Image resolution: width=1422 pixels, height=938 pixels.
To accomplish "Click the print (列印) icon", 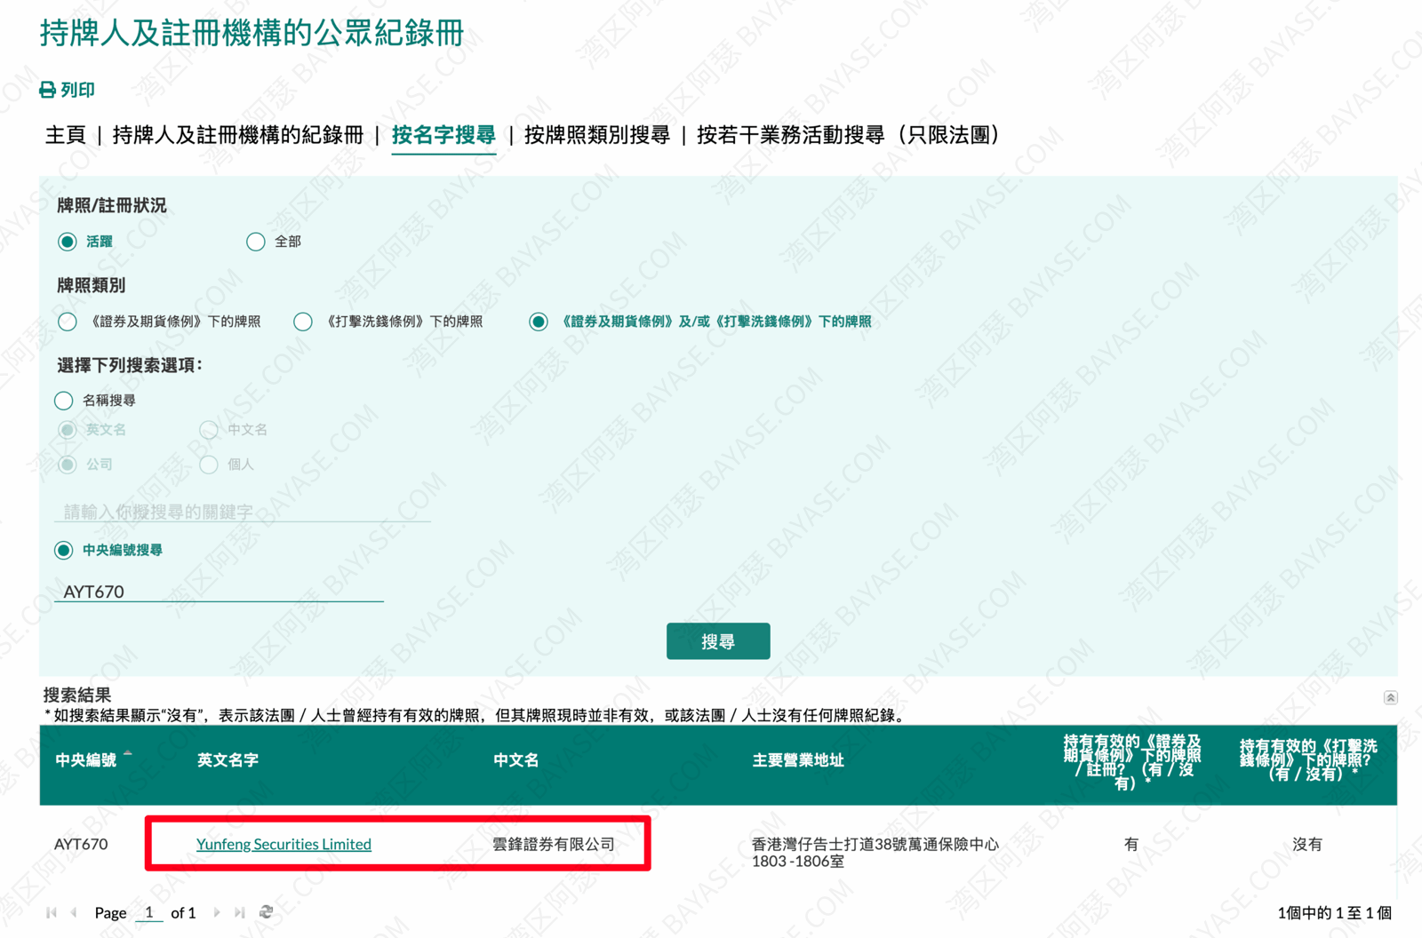I will tap(48, 90).
